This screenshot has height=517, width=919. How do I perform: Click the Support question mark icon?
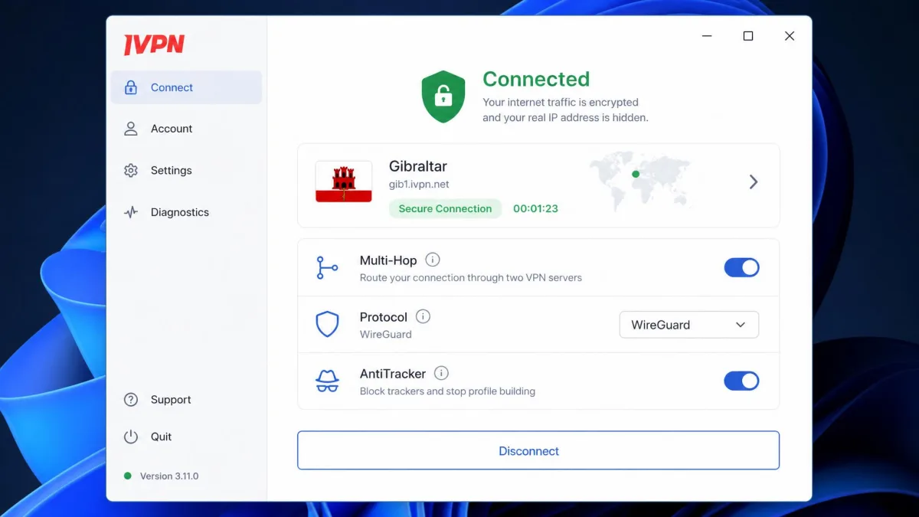pyautogui.click(x=131, y=400)
